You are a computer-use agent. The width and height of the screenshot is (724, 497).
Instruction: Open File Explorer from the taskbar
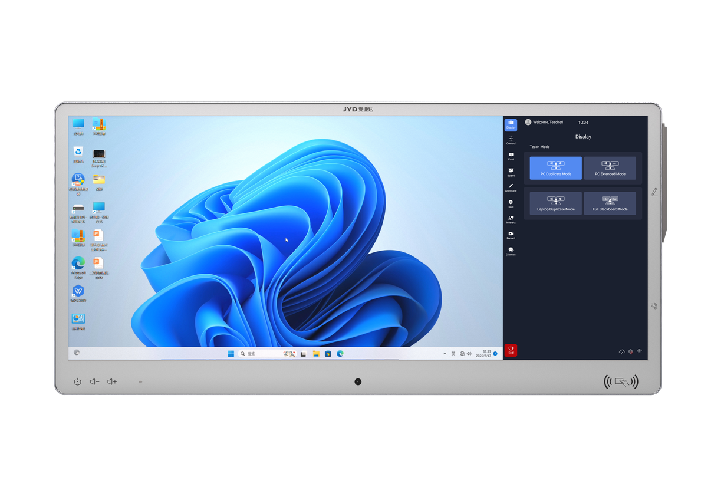316,354
